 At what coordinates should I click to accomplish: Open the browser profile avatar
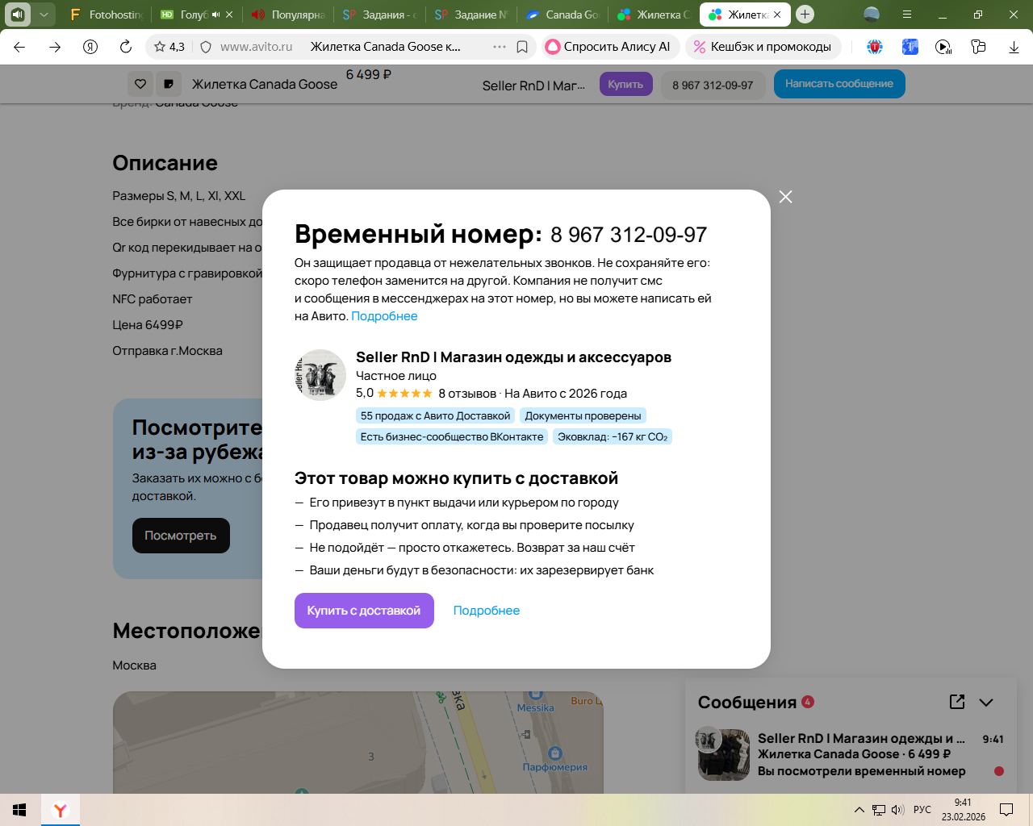pyautogui.click(x=872, y=15)
